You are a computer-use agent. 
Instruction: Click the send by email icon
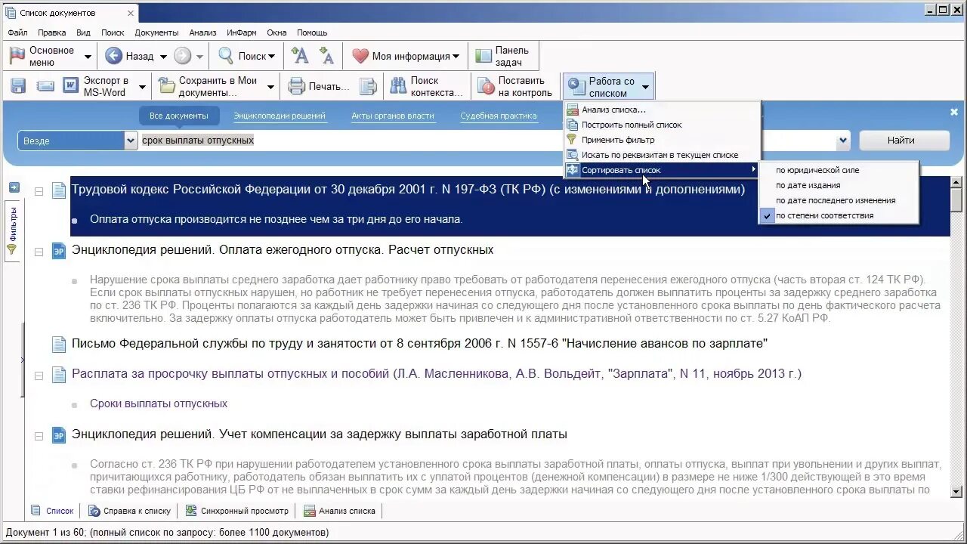click(x=45, y=86)
